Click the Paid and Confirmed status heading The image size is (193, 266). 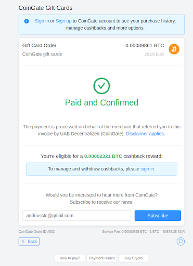(101, 102)
